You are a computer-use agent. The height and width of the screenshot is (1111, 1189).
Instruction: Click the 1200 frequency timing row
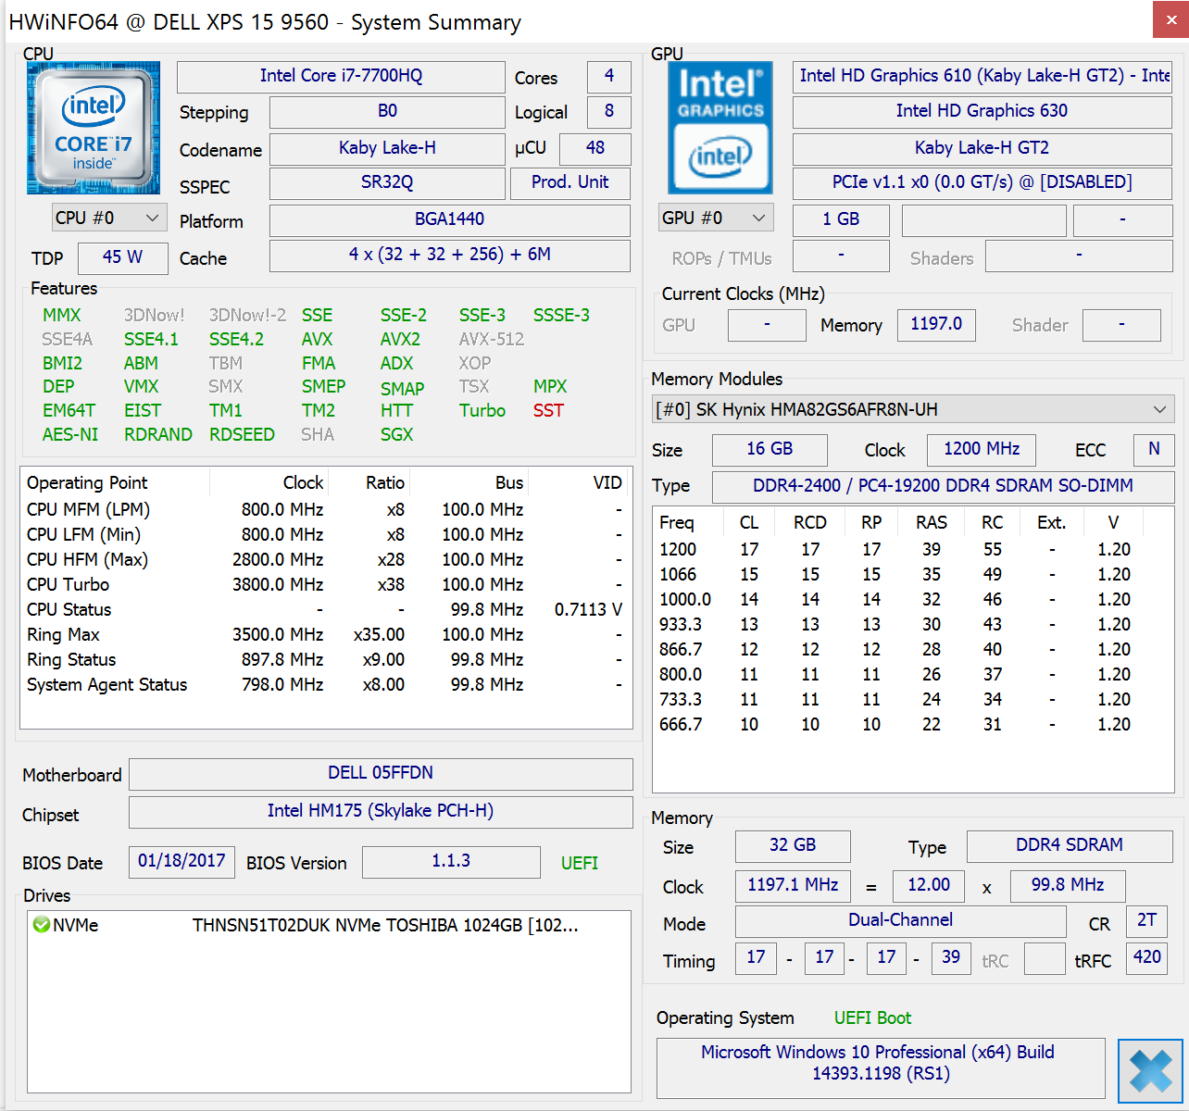pyautogui.click(x=912, y=549)
